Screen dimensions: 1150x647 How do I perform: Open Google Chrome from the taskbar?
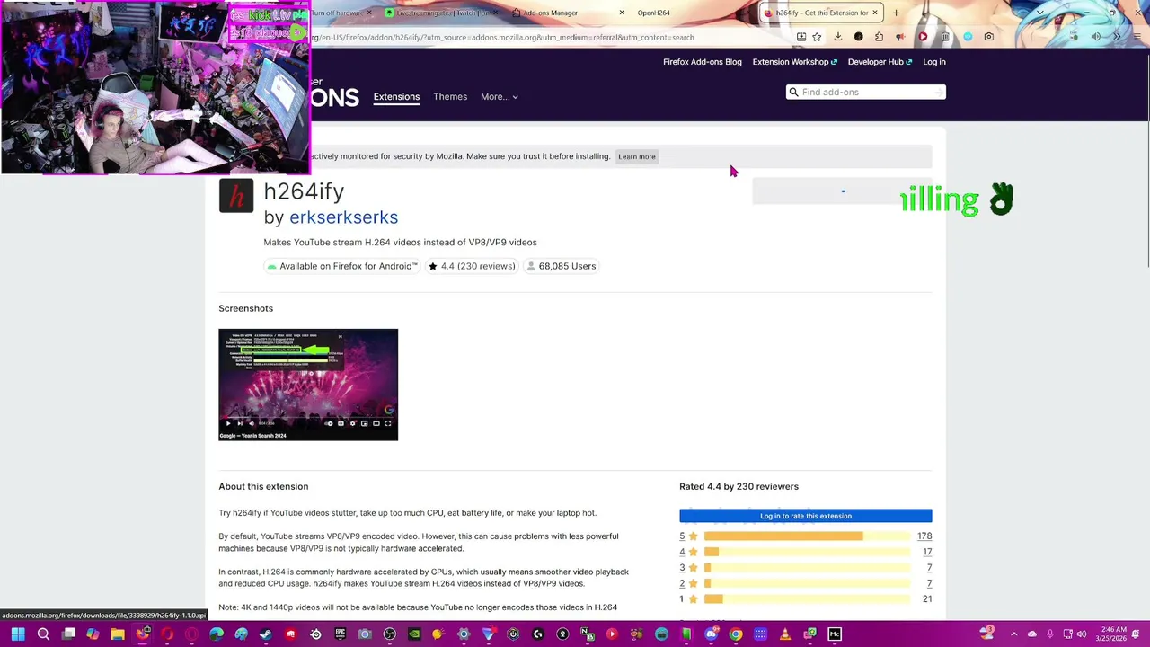pos(736,634)
